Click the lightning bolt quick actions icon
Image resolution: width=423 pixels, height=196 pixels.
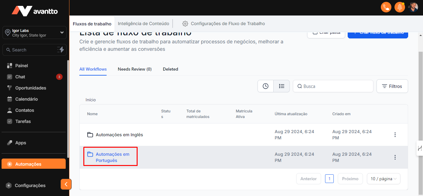tap(61, 50)
